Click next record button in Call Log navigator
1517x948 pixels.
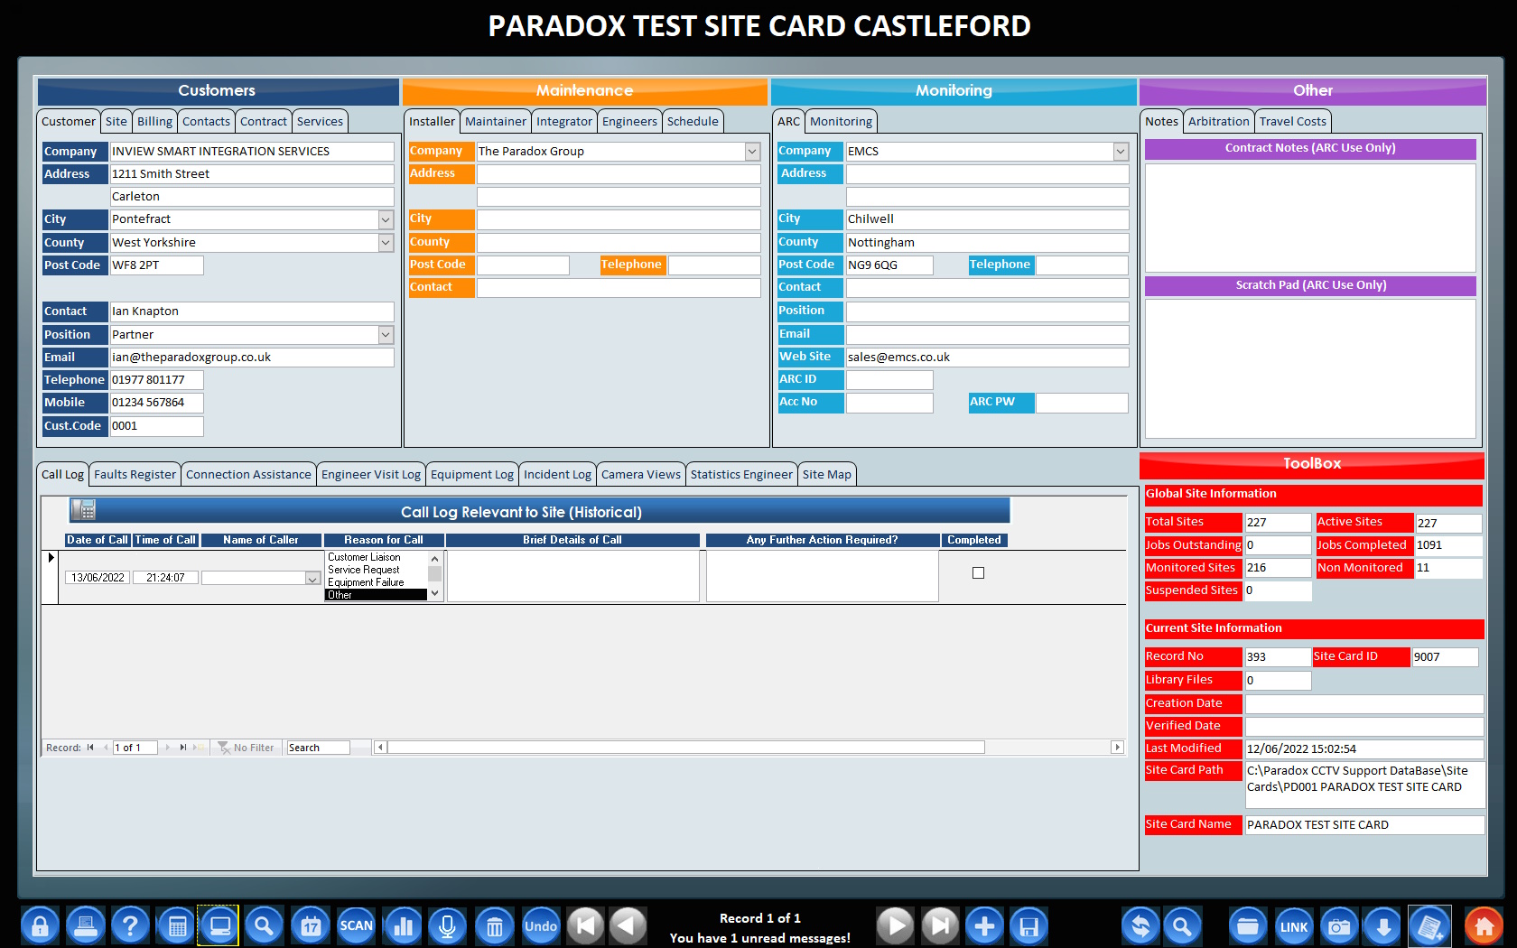pos(168,748)
